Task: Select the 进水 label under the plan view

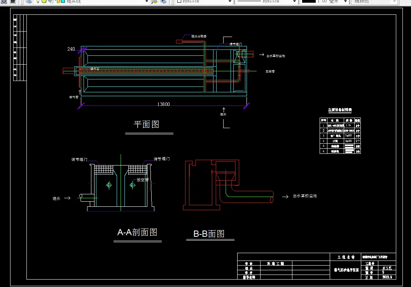Action: (x=223, y=114)
